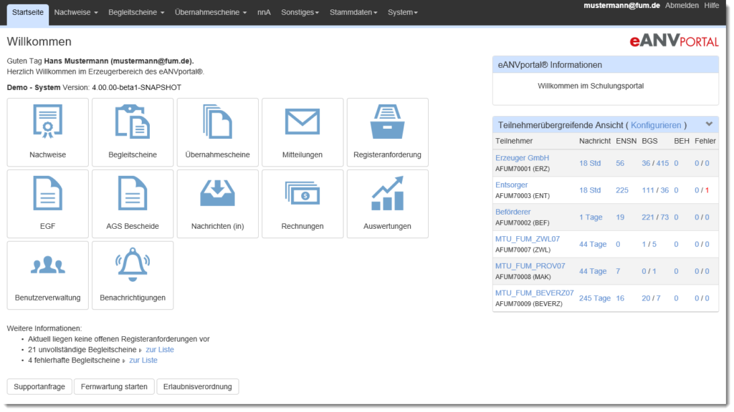Click the eANVportal logo
The image size is (734, 412).
tap(674, 41)
